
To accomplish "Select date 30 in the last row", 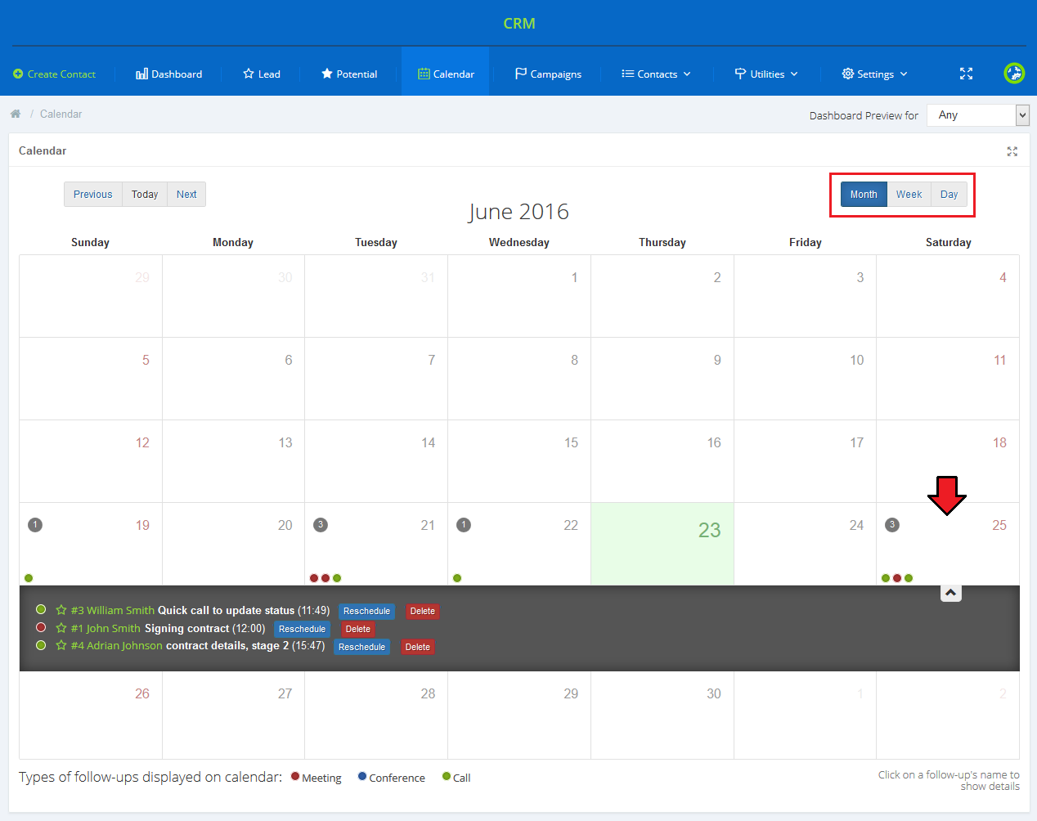I will 662,716.
